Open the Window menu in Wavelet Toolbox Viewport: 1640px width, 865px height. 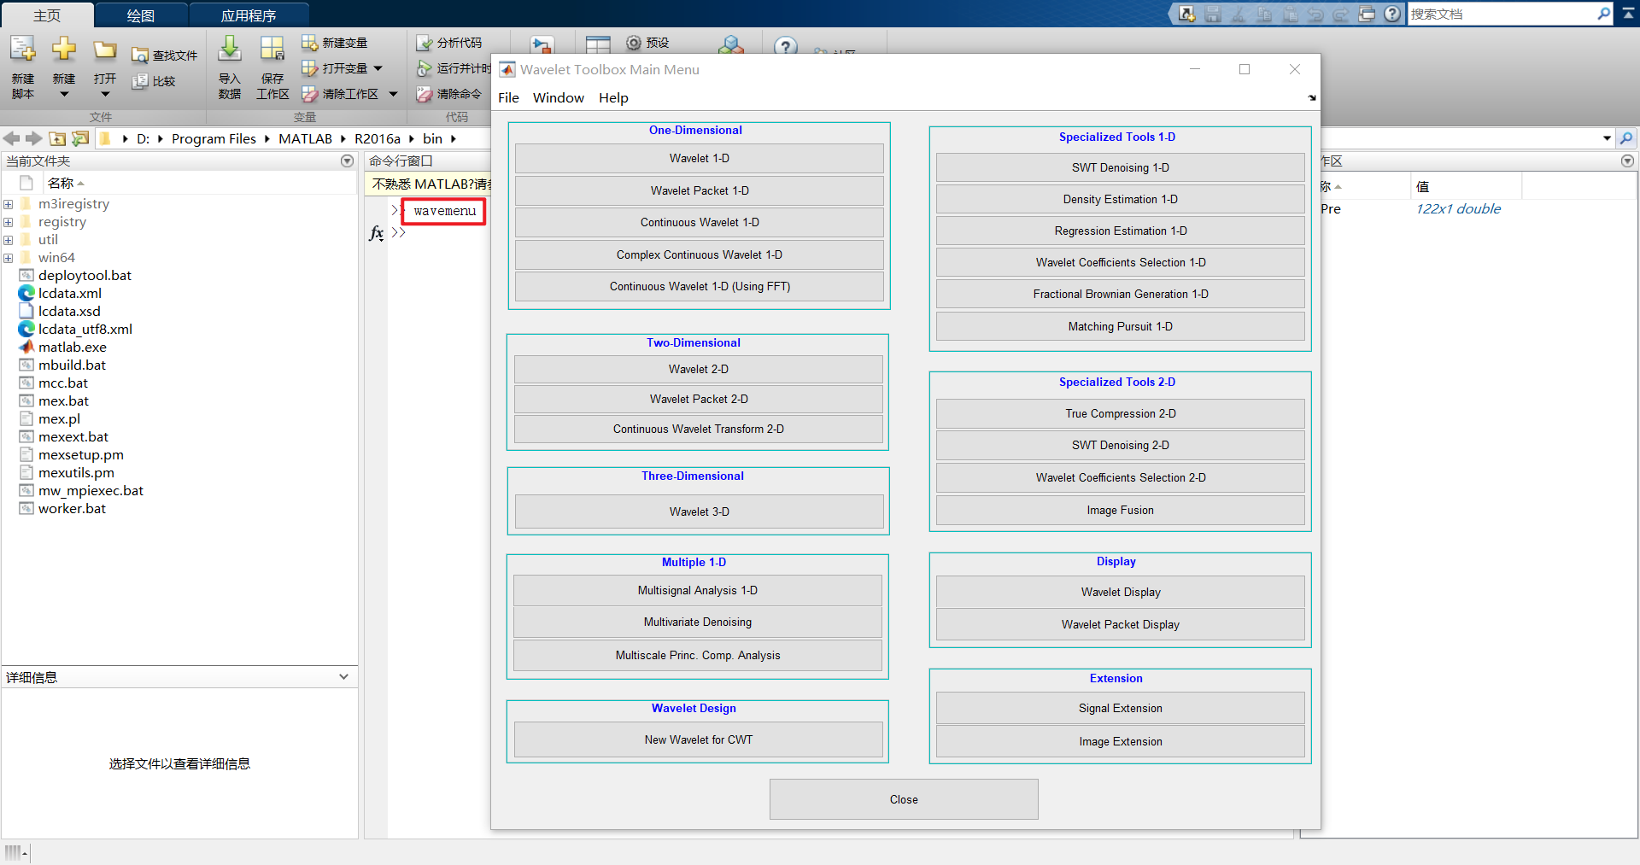[x=558, y=98]
